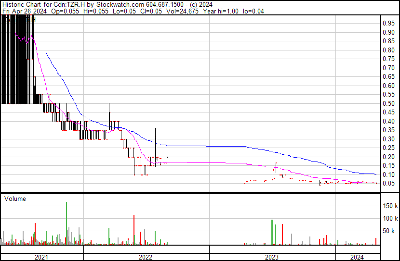Click the Op=0.055 opening price value
Screen dimensions: 400x261
click(x=65, y=11)
